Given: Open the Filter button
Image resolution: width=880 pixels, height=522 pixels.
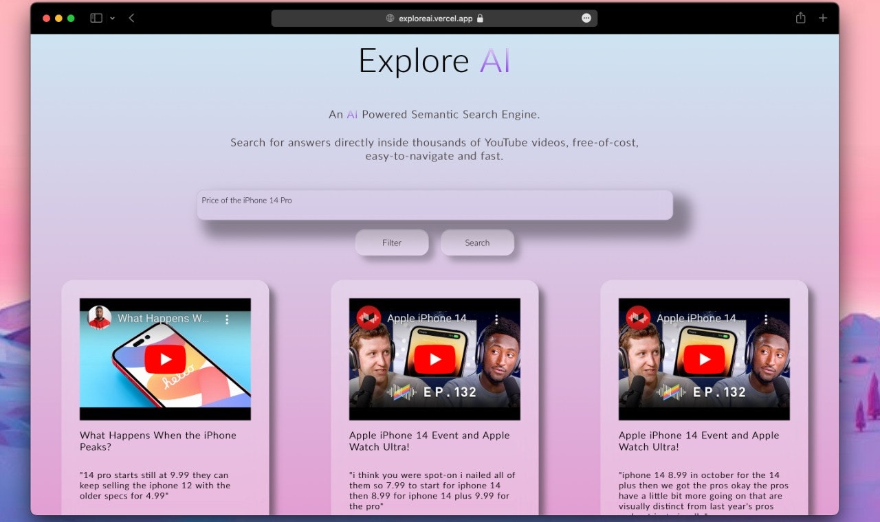Looking at the screenshot, I should click(x=392, y=242).
